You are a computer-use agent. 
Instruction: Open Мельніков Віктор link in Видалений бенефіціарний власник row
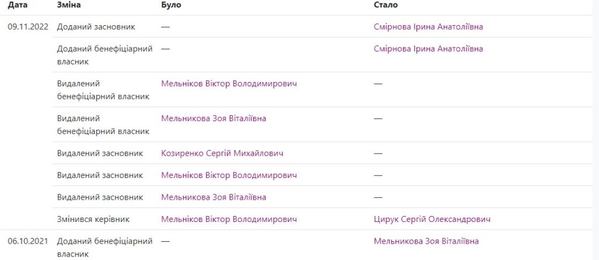pyautogui.click(x=229, y=84)
